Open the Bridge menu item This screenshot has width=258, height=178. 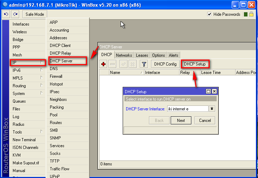click(27, 40)
